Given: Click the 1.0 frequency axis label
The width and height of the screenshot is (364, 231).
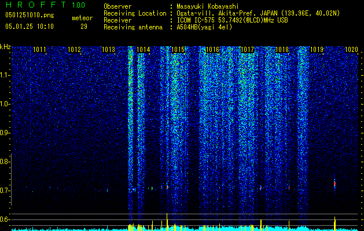Looking at the screenshot, I should point(5,104).
